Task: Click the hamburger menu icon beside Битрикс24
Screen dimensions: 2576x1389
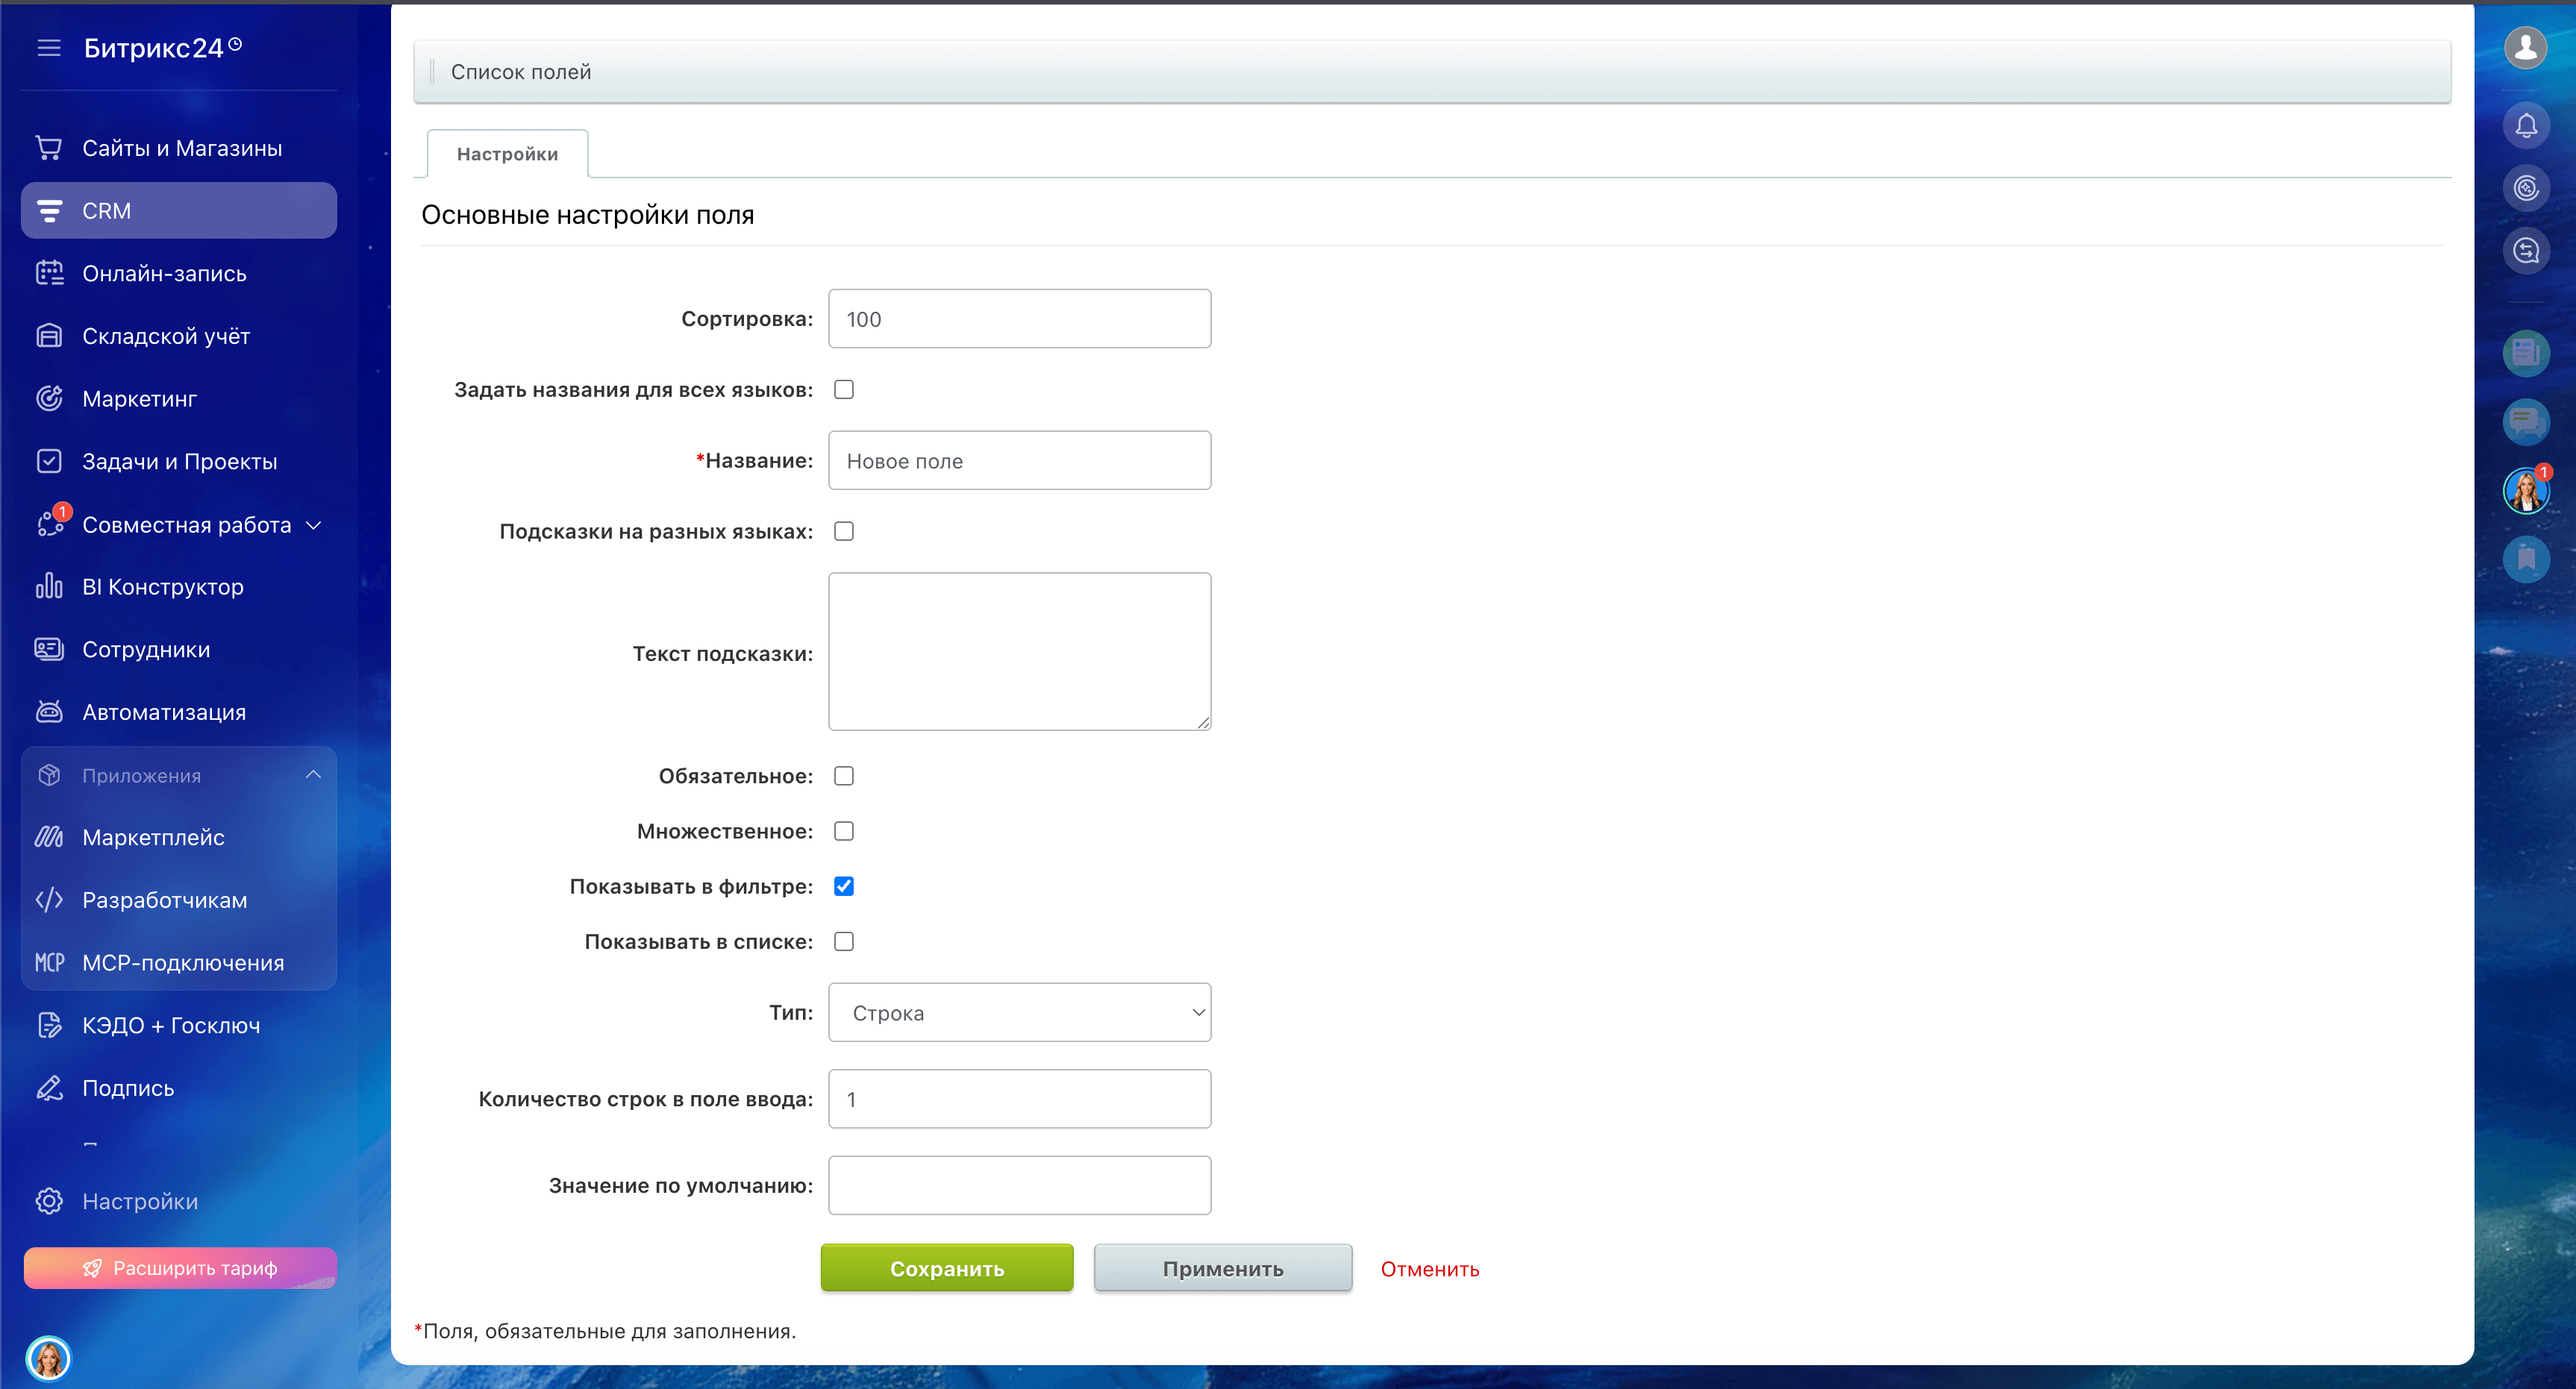Action: point(49,48)
